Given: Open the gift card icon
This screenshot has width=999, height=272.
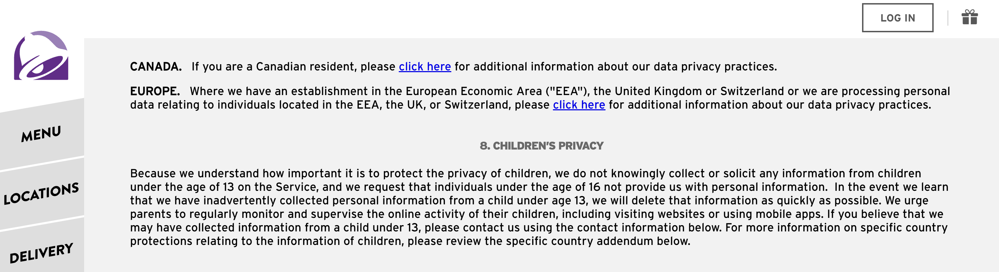Looking at the screenshot, I should tap(969, 17).
